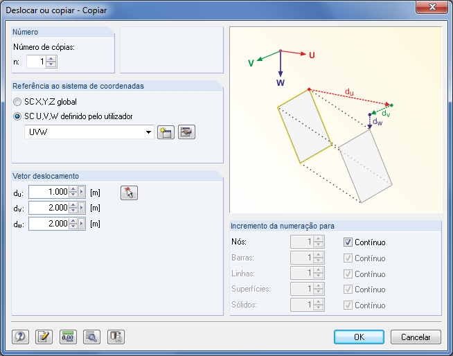Click 'Incremento da numeração para' header
The width and height of the screenshot is (453, 356).
[282, 226]
